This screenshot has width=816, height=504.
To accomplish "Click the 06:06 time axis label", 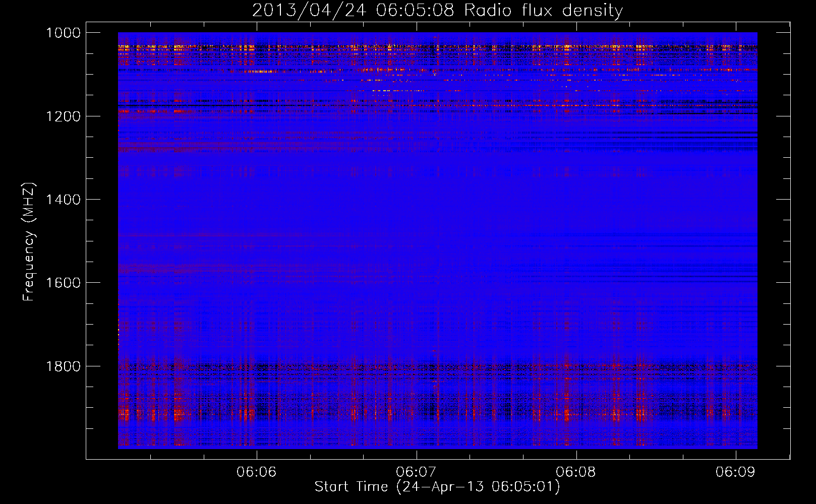I will [x=257, y=472].
